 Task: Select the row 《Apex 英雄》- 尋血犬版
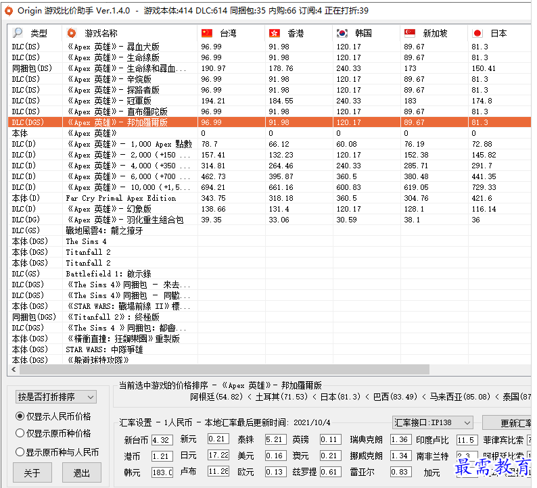pos(270,47)
